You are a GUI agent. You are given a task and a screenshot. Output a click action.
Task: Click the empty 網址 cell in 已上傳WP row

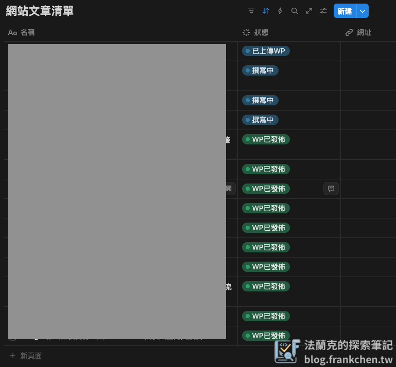coord(368,51)
